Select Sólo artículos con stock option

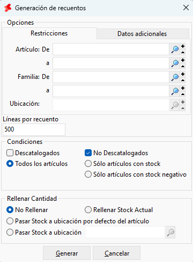point(88,164)
